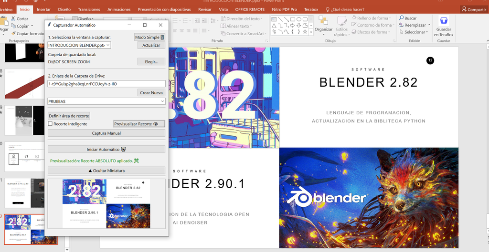Enable the Recorte Inteligente checkbox
489x252 pixels.
(50, 124)
